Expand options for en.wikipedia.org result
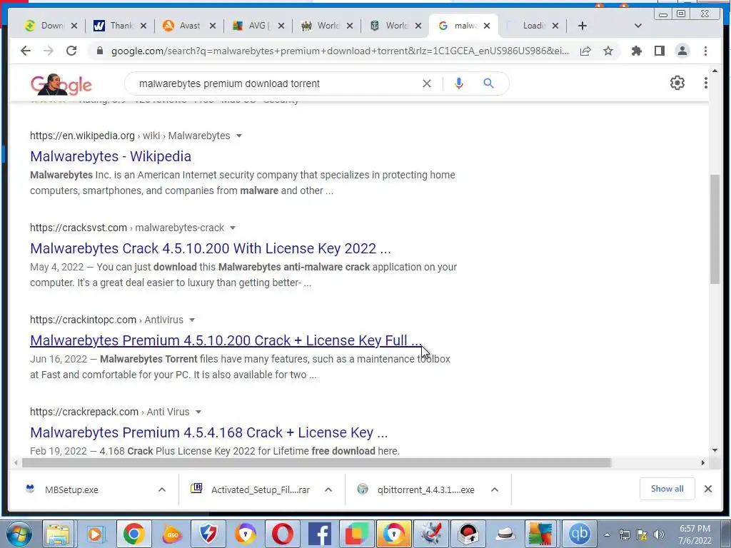The image size is (731, 548). point(239,136)
